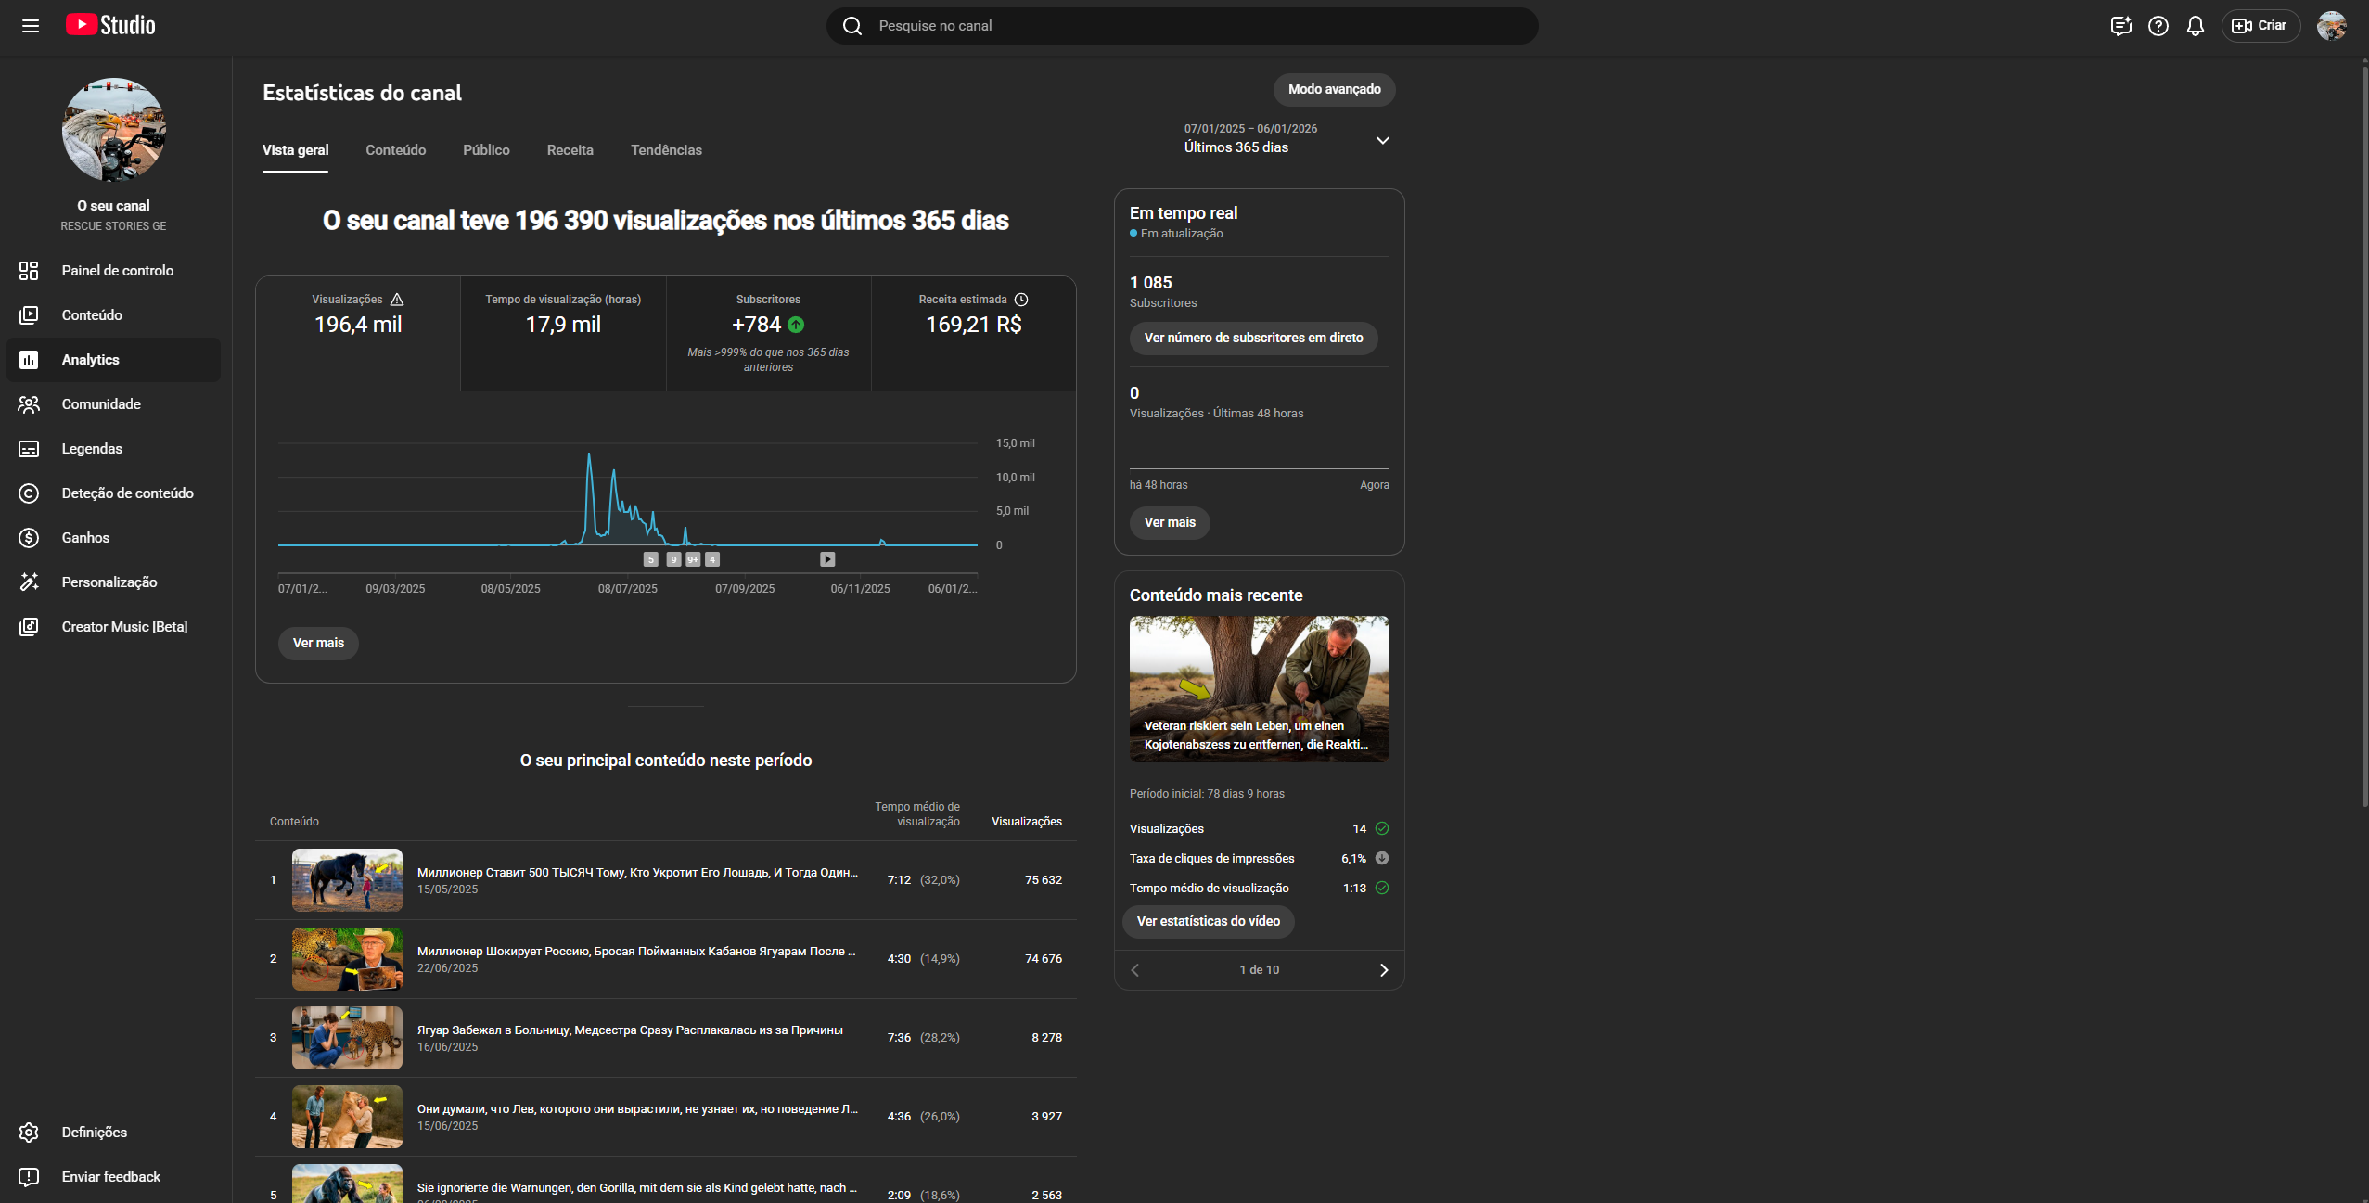Open the hamburger navigation menu

coord(31,26)
